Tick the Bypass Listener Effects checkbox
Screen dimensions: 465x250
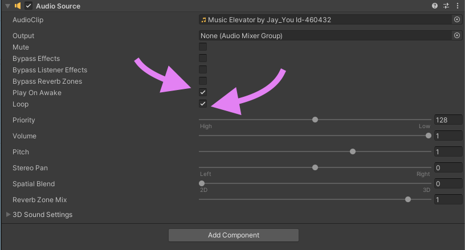203,69
